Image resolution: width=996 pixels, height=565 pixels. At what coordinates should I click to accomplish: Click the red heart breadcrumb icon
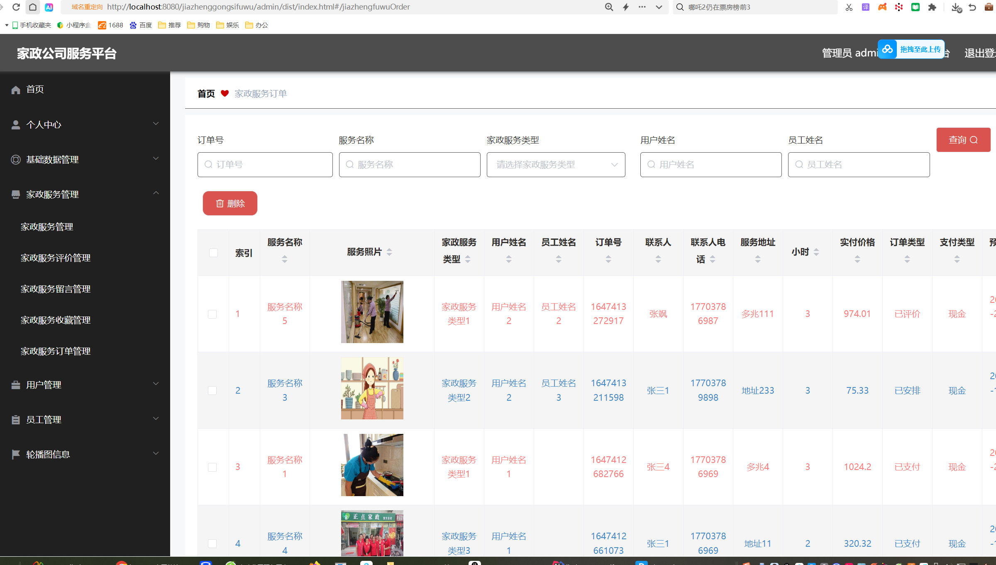225,93
